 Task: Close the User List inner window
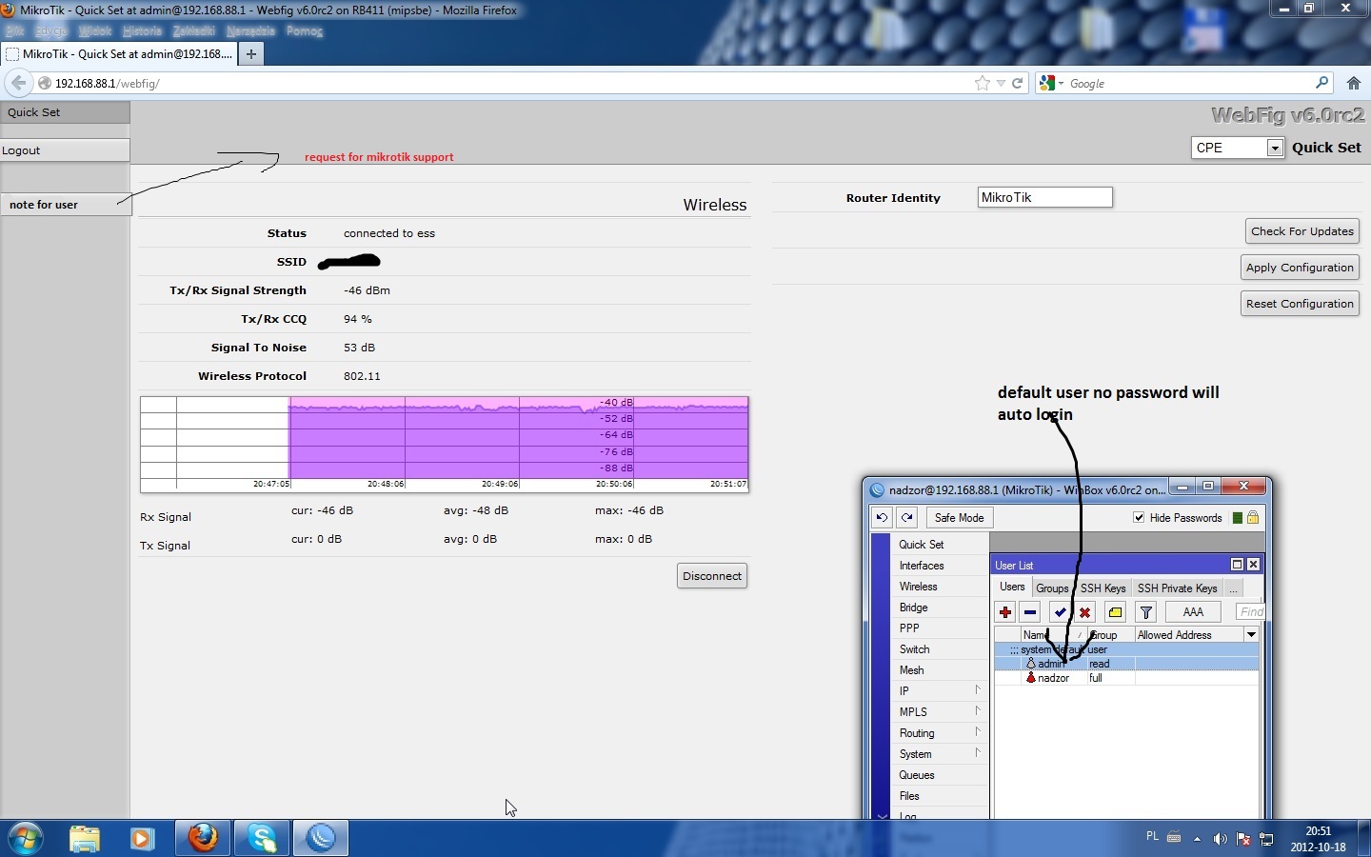tap(1253, 565)
